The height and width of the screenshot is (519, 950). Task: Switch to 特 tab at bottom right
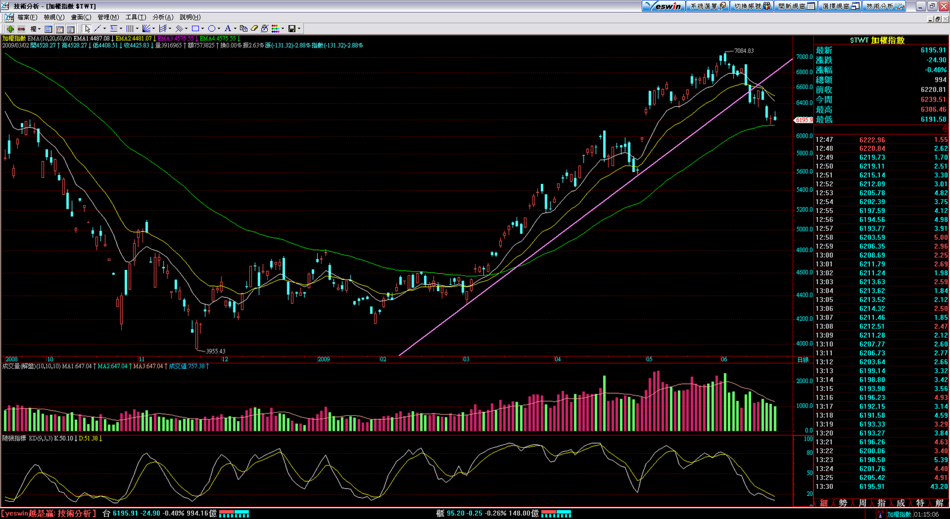point(920,503)
